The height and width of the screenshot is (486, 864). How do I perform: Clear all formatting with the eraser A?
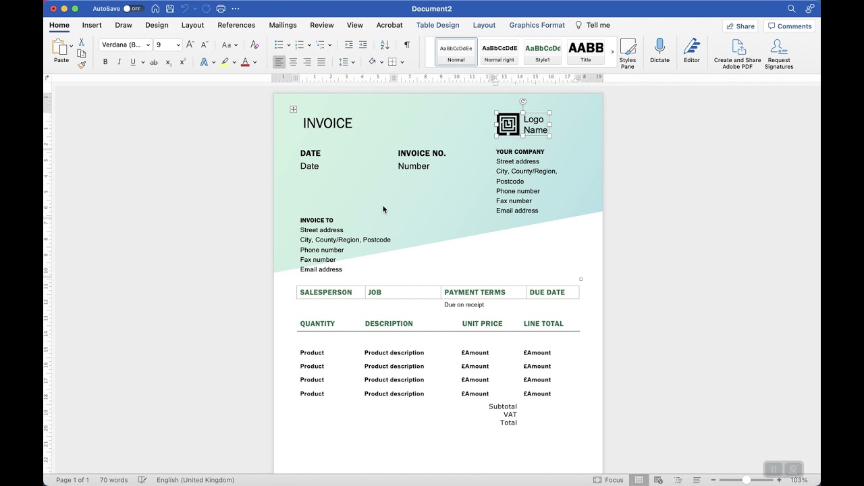(254, 45)
